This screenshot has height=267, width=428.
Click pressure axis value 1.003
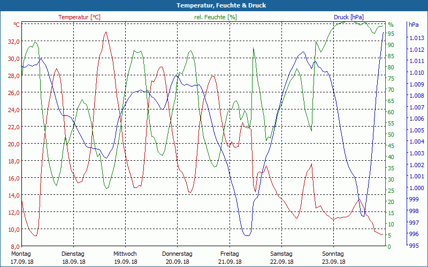(417, 153)
